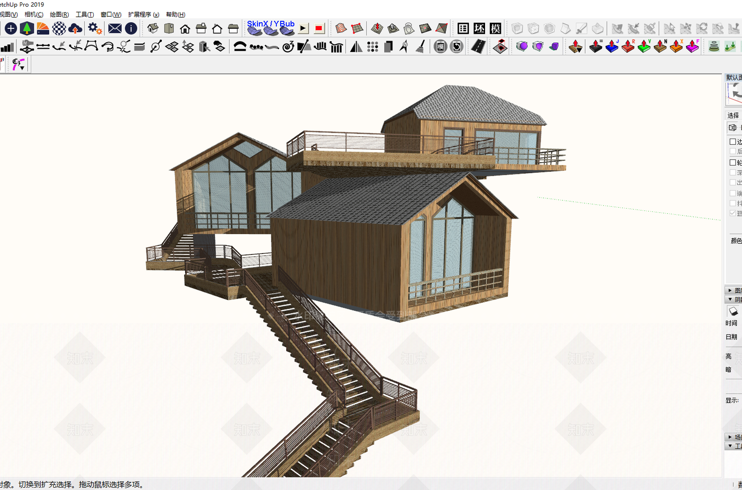
Task: Toggle the bottom checked checkbox in style panel
Action: 733,213
